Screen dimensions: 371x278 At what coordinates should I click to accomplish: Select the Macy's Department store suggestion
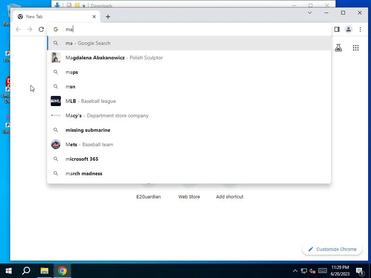click(x=189, y=115)
